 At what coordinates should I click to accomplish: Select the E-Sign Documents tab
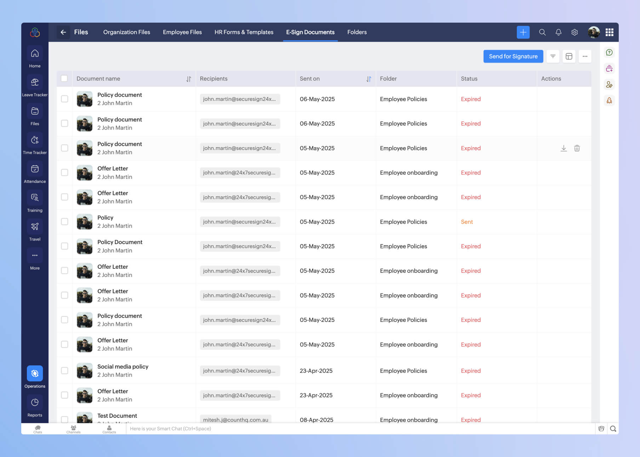pos(310,32)
